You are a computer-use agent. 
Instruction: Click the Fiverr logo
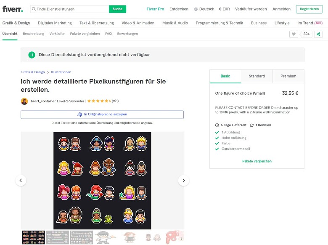coord(13,9)
